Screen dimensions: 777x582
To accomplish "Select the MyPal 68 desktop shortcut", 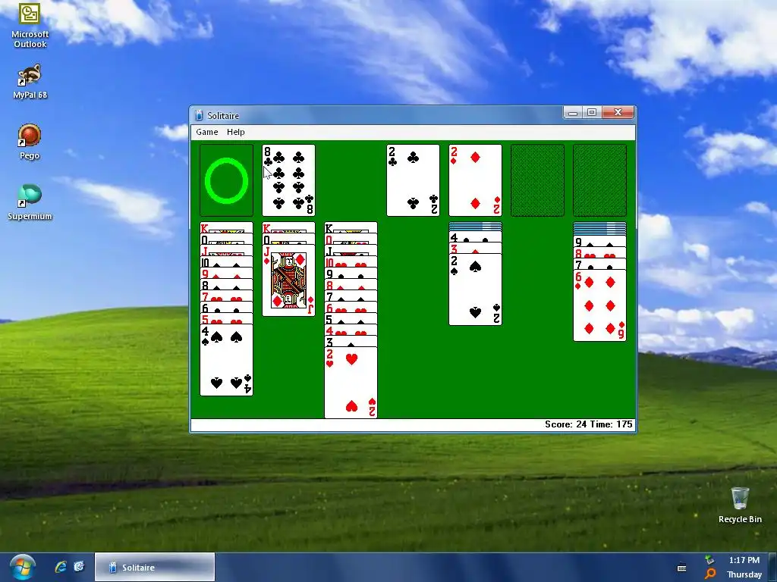I will tap(30, 82).
